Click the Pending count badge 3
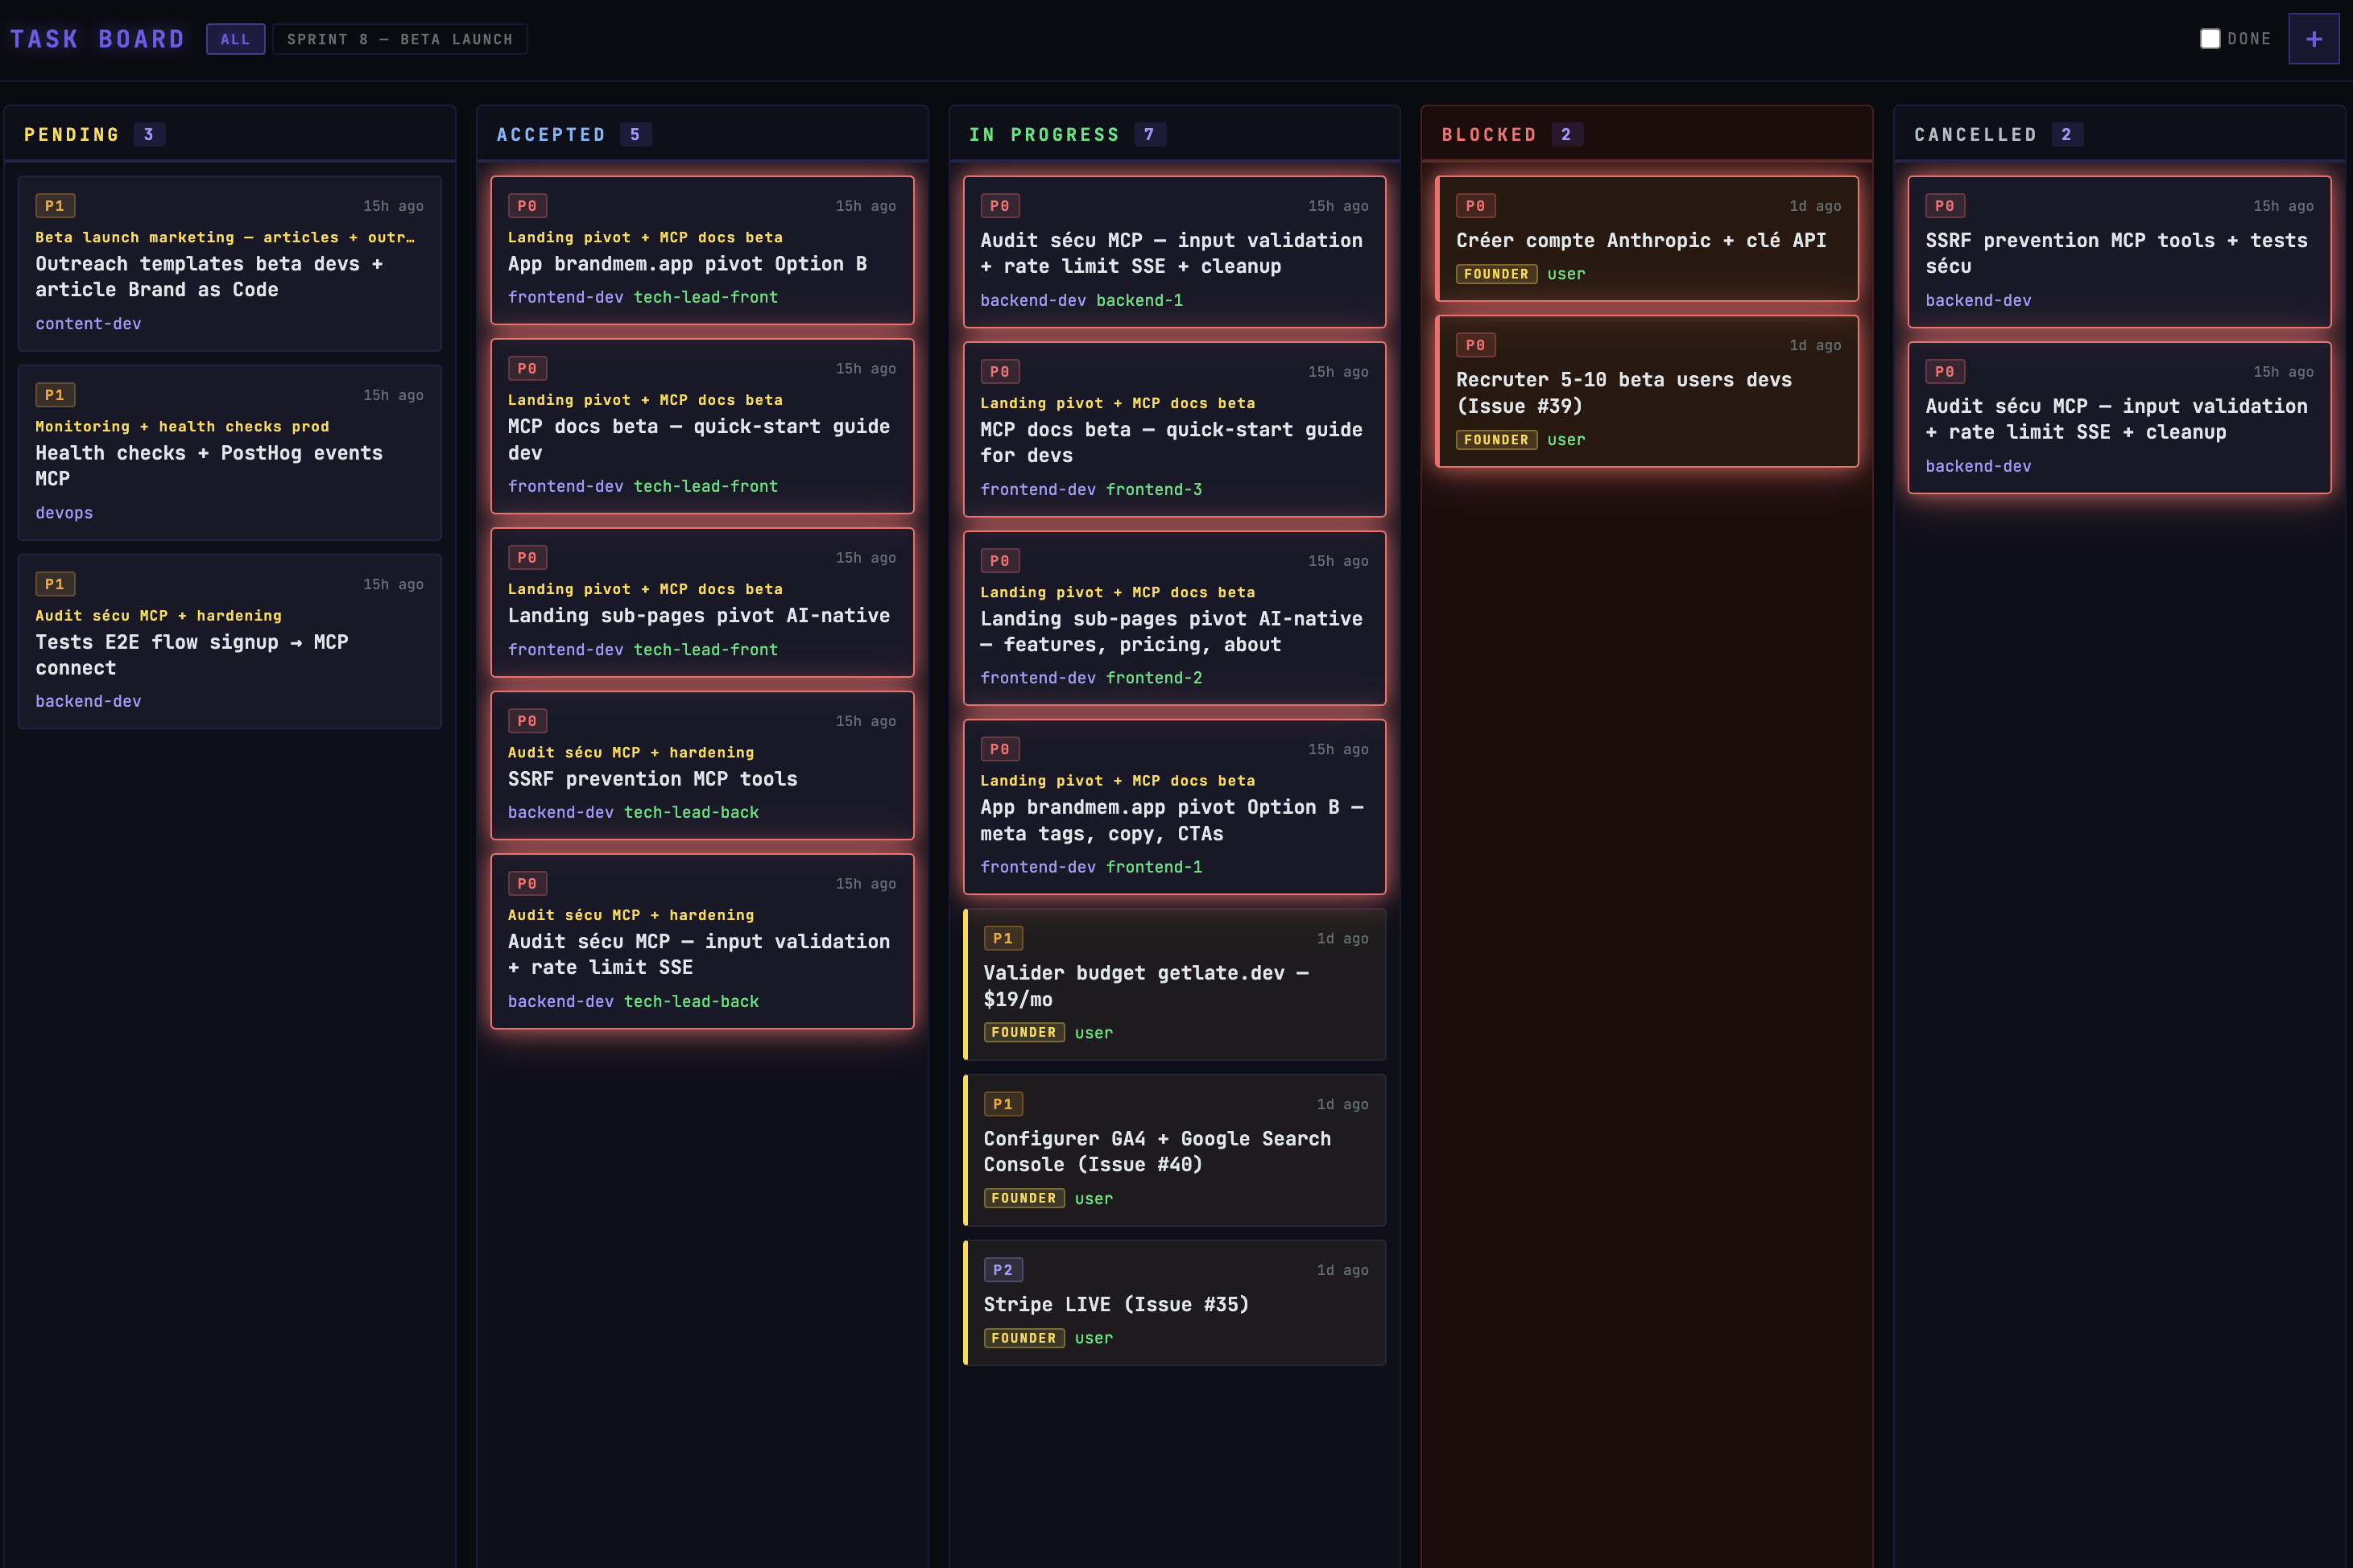 [x=149, y=135]
